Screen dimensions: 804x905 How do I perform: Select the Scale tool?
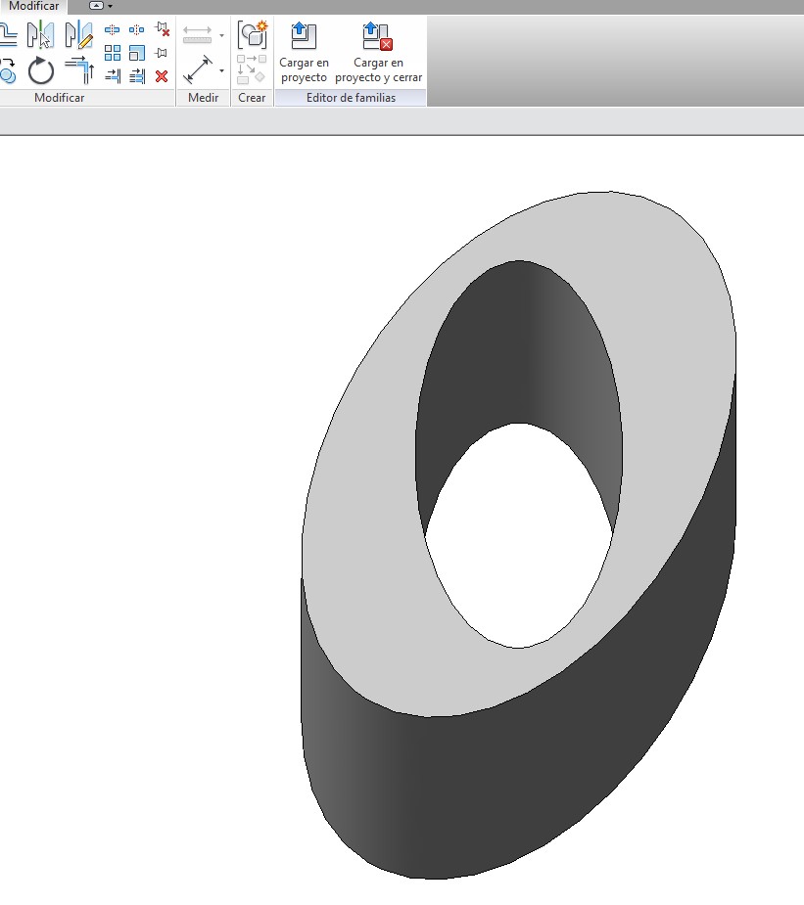137,53
